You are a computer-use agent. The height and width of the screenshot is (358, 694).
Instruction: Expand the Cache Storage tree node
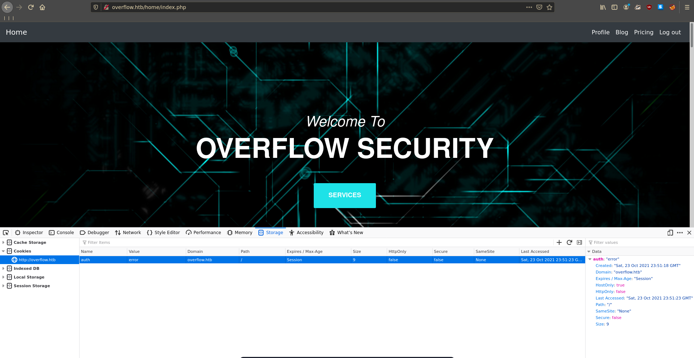click(3, 242)
